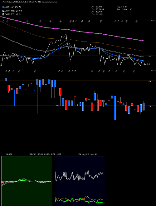
Task: Click the last blue candle at right edge
Action: tap(144, 107)
